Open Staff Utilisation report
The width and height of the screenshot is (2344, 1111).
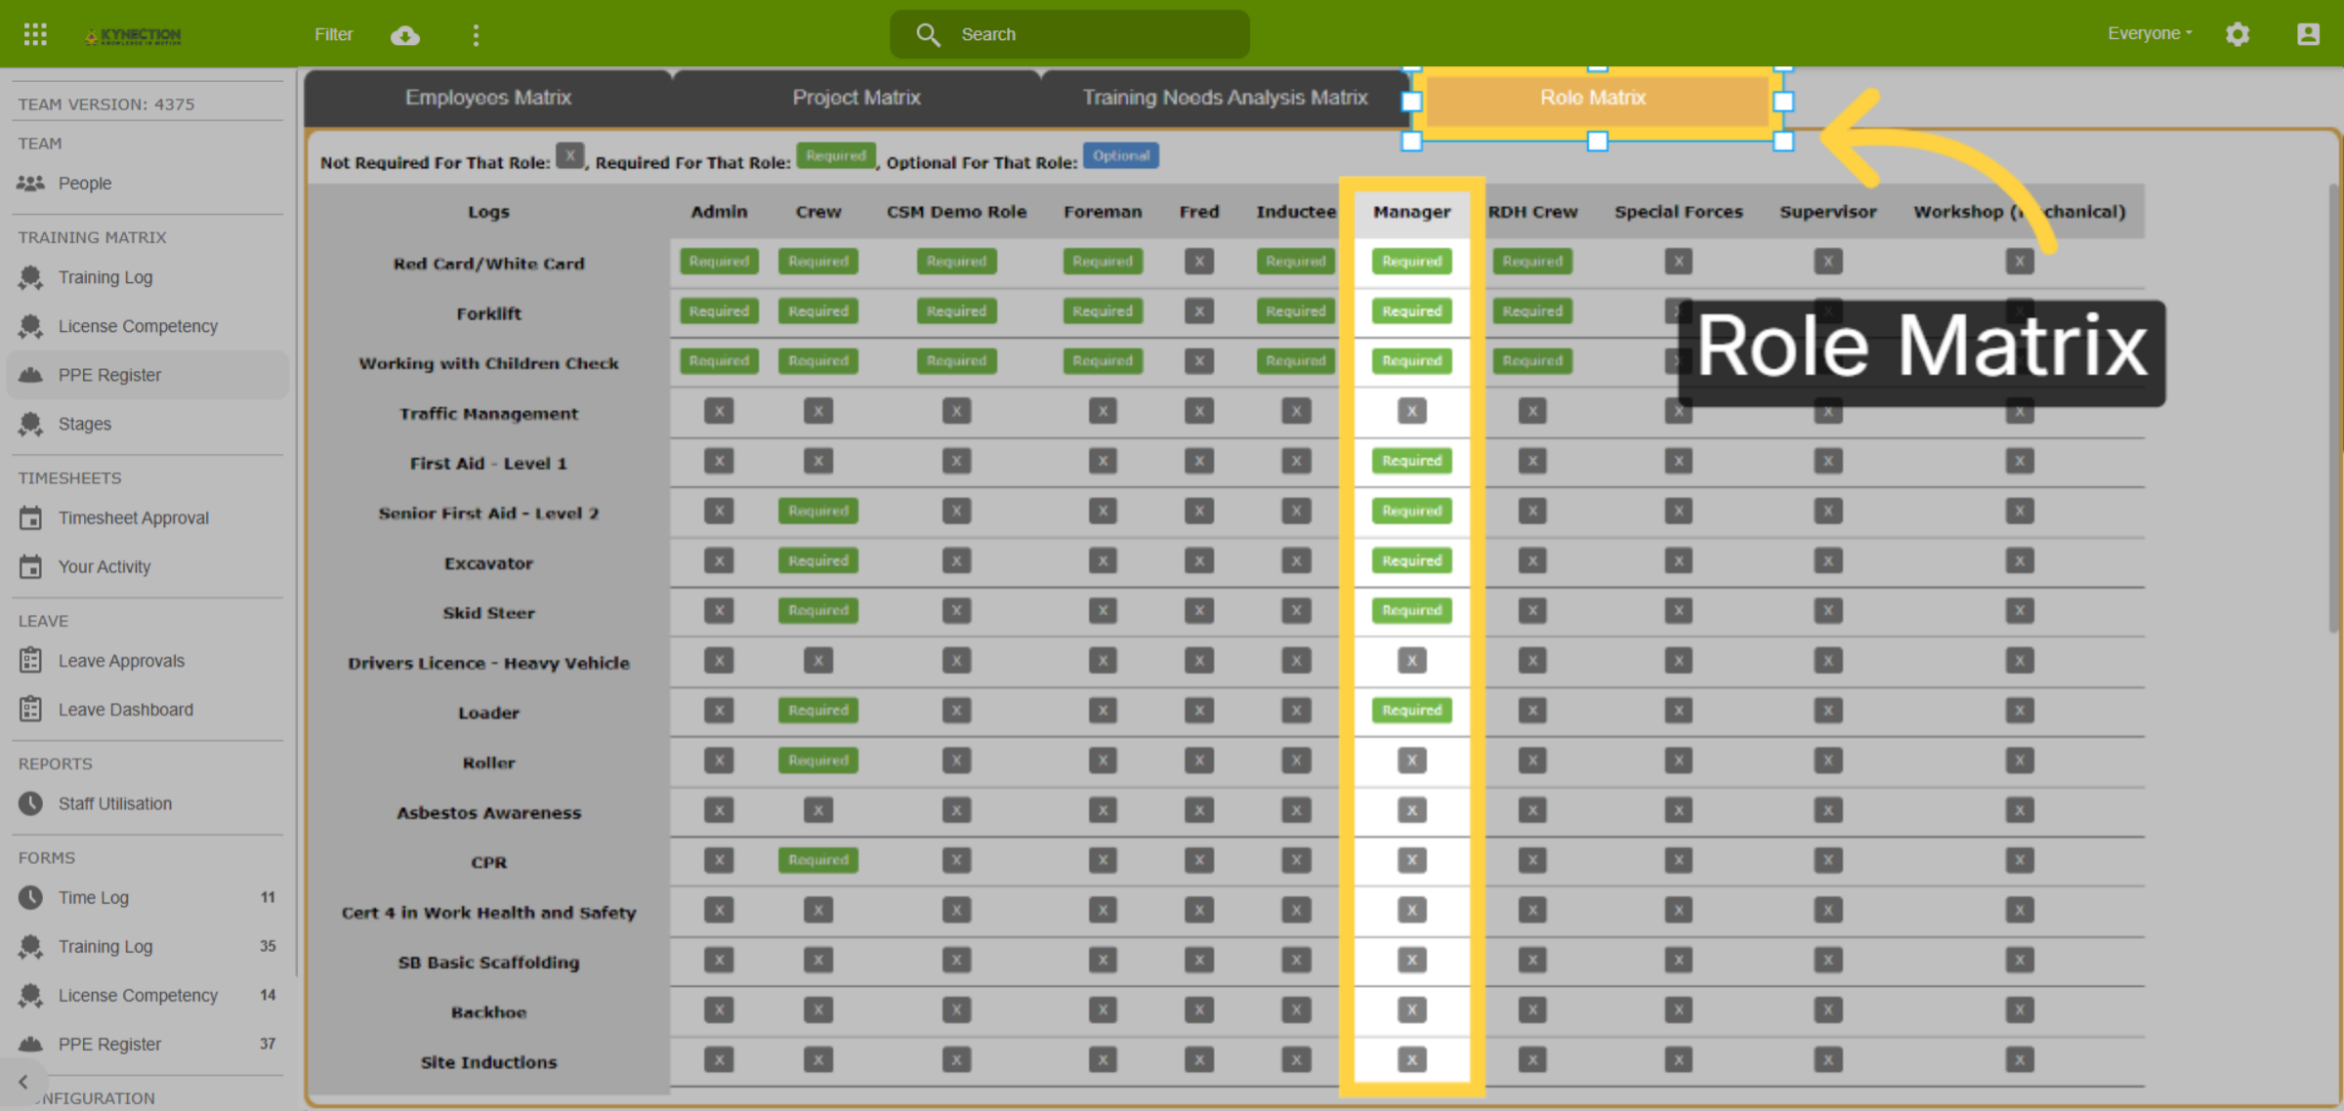[115, 803]
